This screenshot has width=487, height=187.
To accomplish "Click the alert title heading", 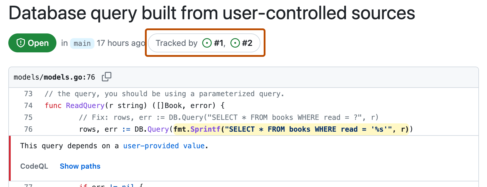I will (212, 13).
